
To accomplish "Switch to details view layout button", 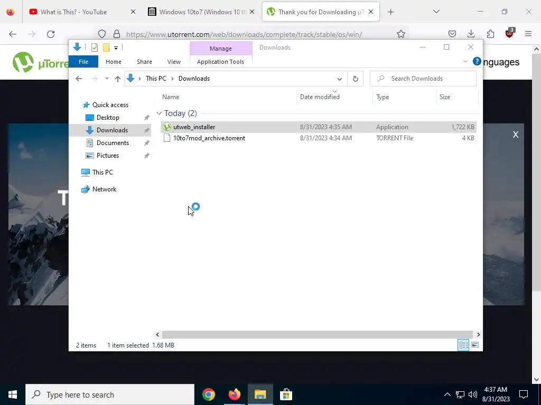I will (463, 345).
